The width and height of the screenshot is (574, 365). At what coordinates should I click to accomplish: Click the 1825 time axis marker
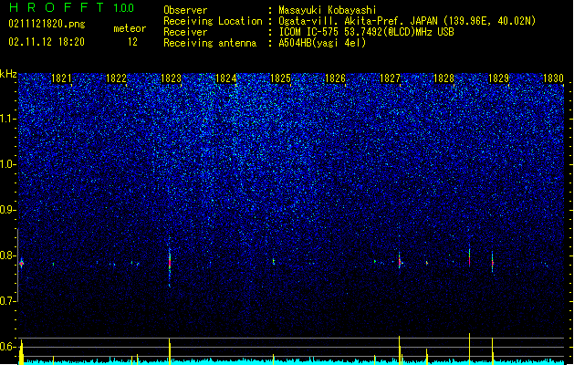pos(280,78)
